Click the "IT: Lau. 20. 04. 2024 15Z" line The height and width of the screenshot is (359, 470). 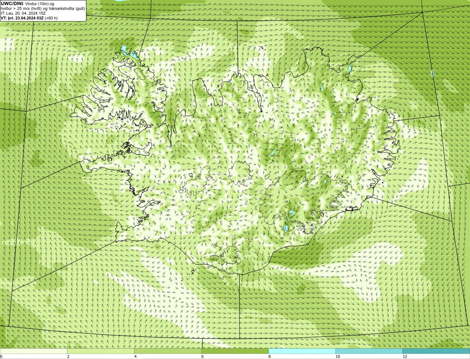[23, 13]
